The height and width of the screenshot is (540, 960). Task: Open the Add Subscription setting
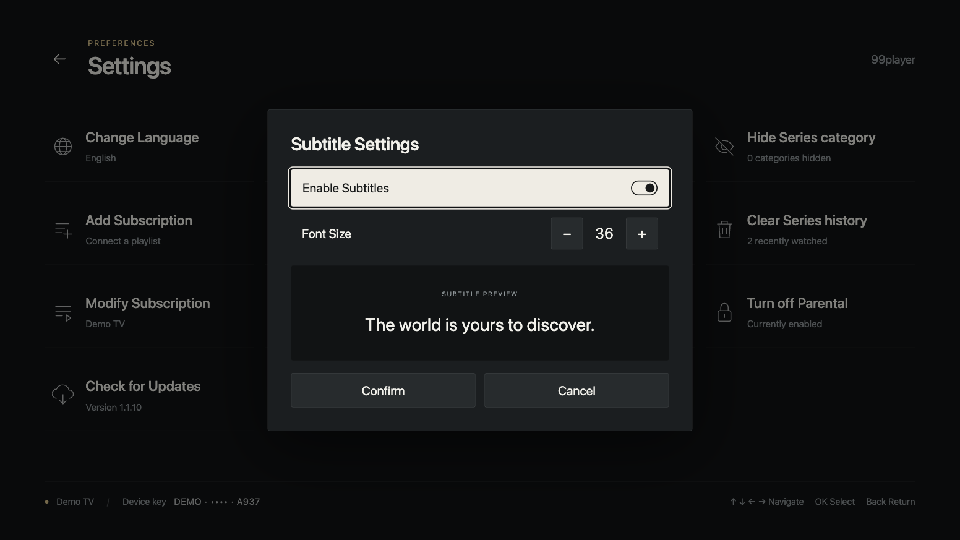[x=148, y=229]
